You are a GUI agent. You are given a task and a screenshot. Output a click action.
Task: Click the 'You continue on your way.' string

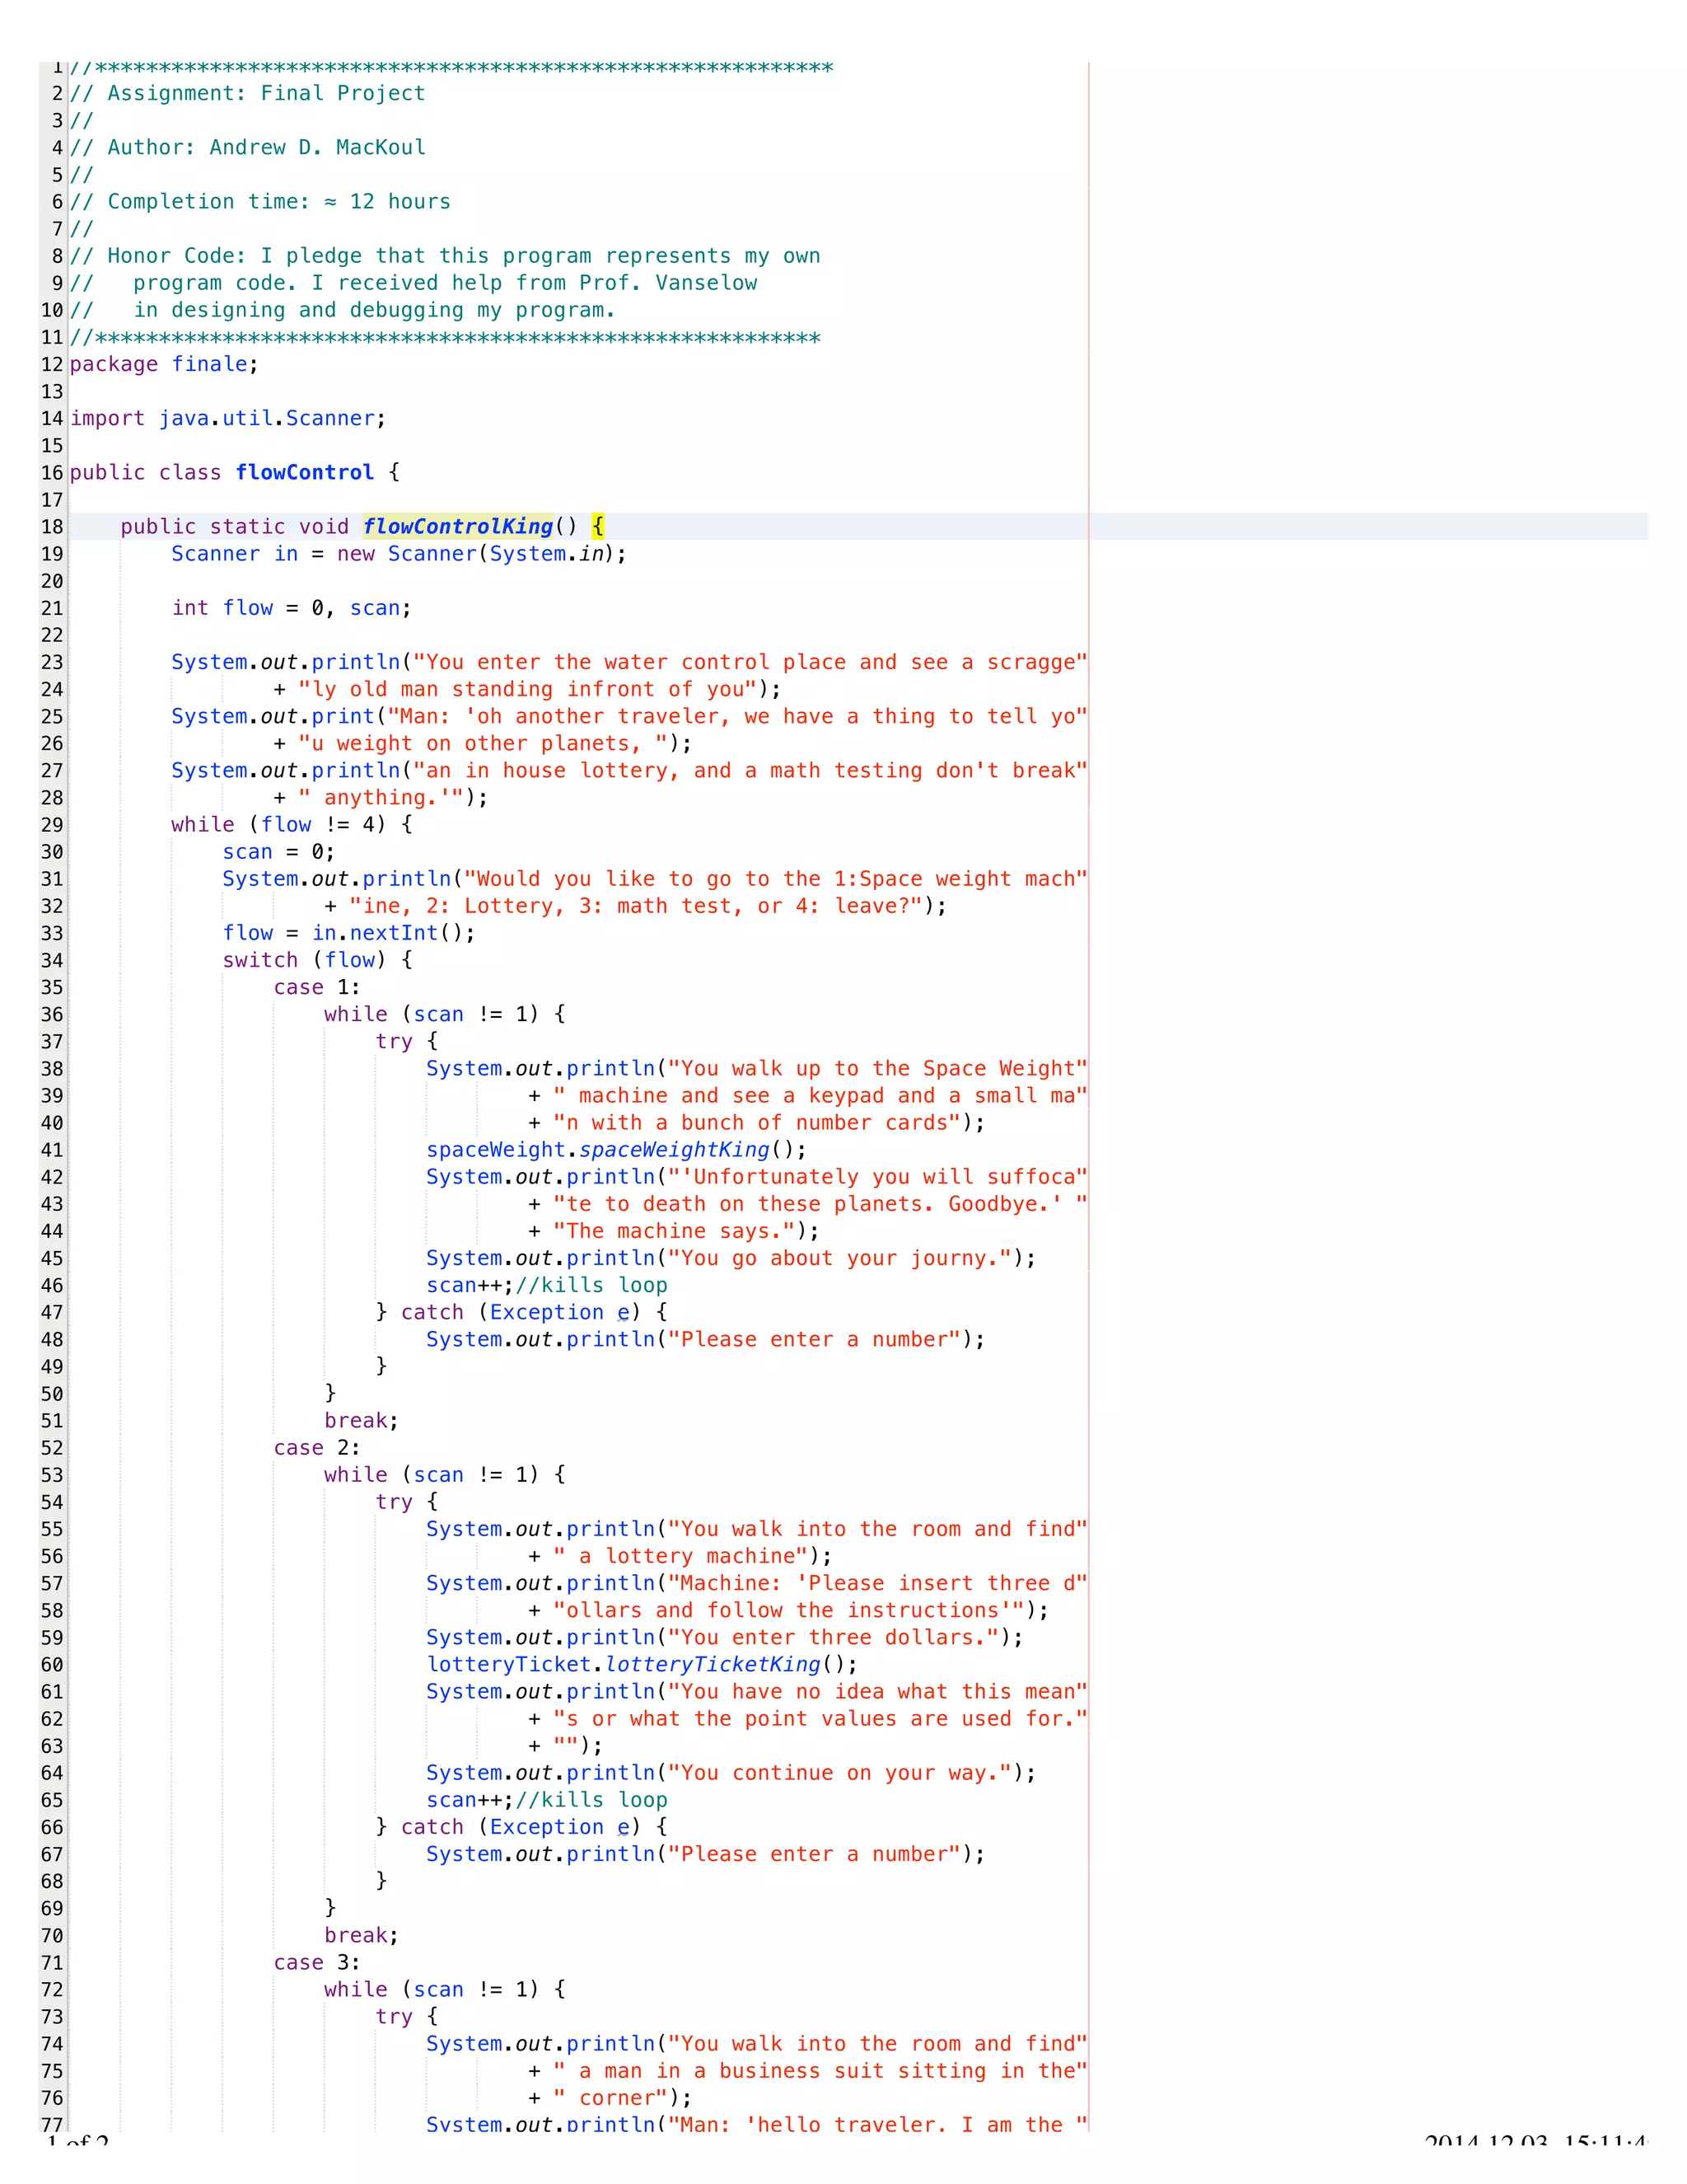click(x=839, y=1773)
